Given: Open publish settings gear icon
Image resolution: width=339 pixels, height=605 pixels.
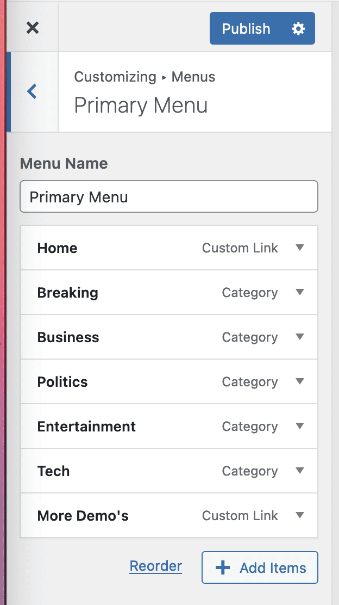Looking at the screenshot, I should tap(298, 29).
